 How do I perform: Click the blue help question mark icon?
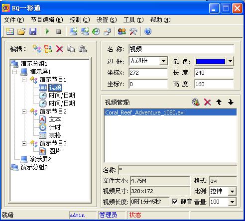(x=148, y=31)
